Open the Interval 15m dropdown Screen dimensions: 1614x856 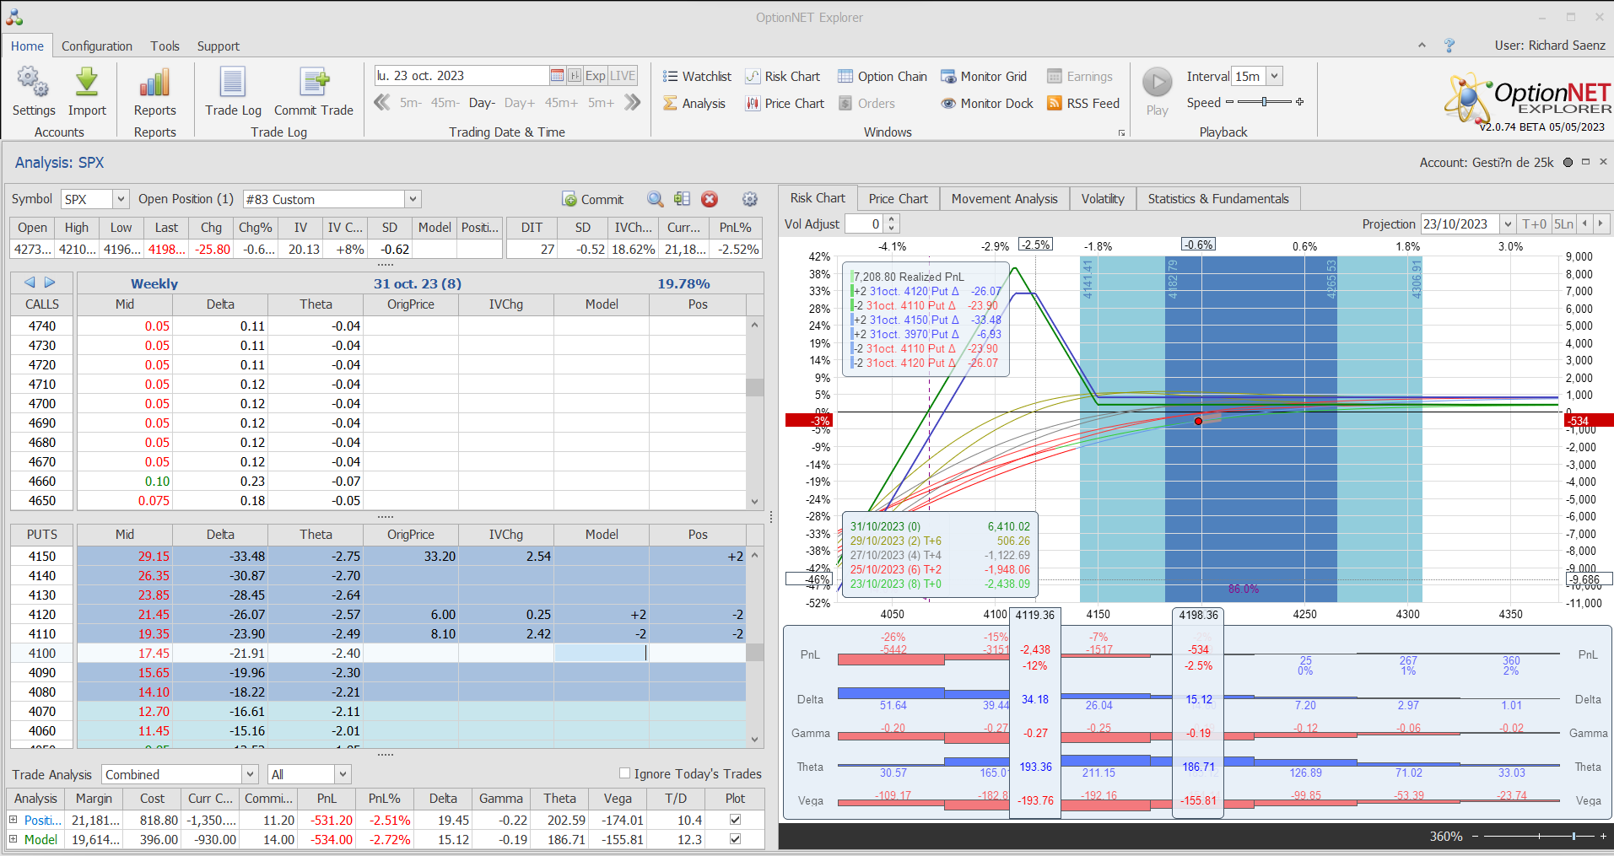(x=1274, y=77)
